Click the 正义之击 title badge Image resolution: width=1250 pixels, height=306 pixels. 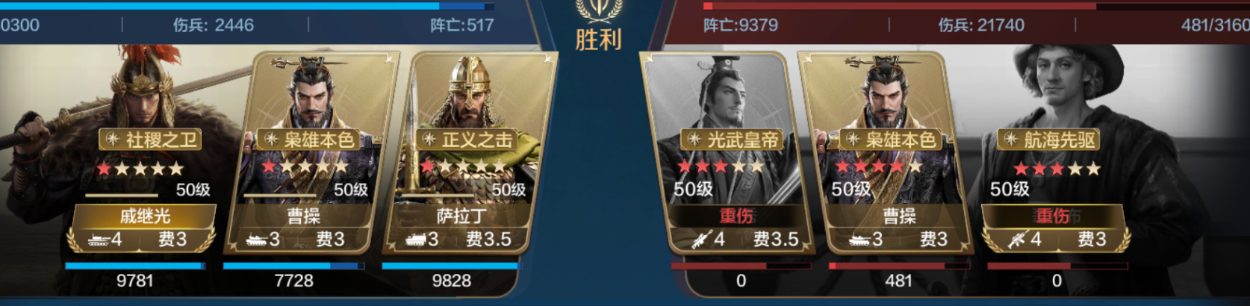[467, 140]
